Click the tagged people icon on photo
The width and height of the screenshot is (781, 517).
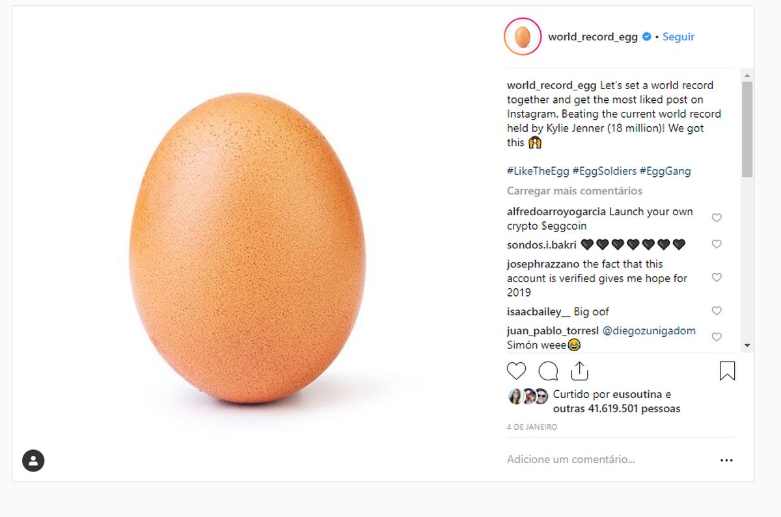(x=33, y=460)
